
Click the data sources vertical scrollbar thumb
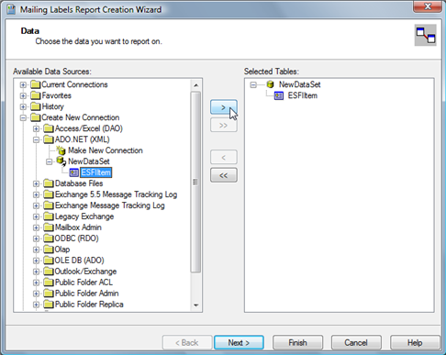[x=195, y=182]
